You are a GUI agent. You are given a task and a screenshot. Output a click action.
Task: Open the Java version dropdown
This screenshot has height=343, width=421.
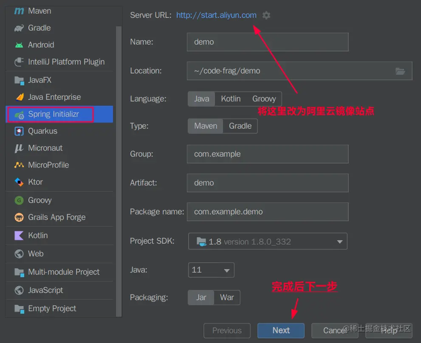(211, 270)
